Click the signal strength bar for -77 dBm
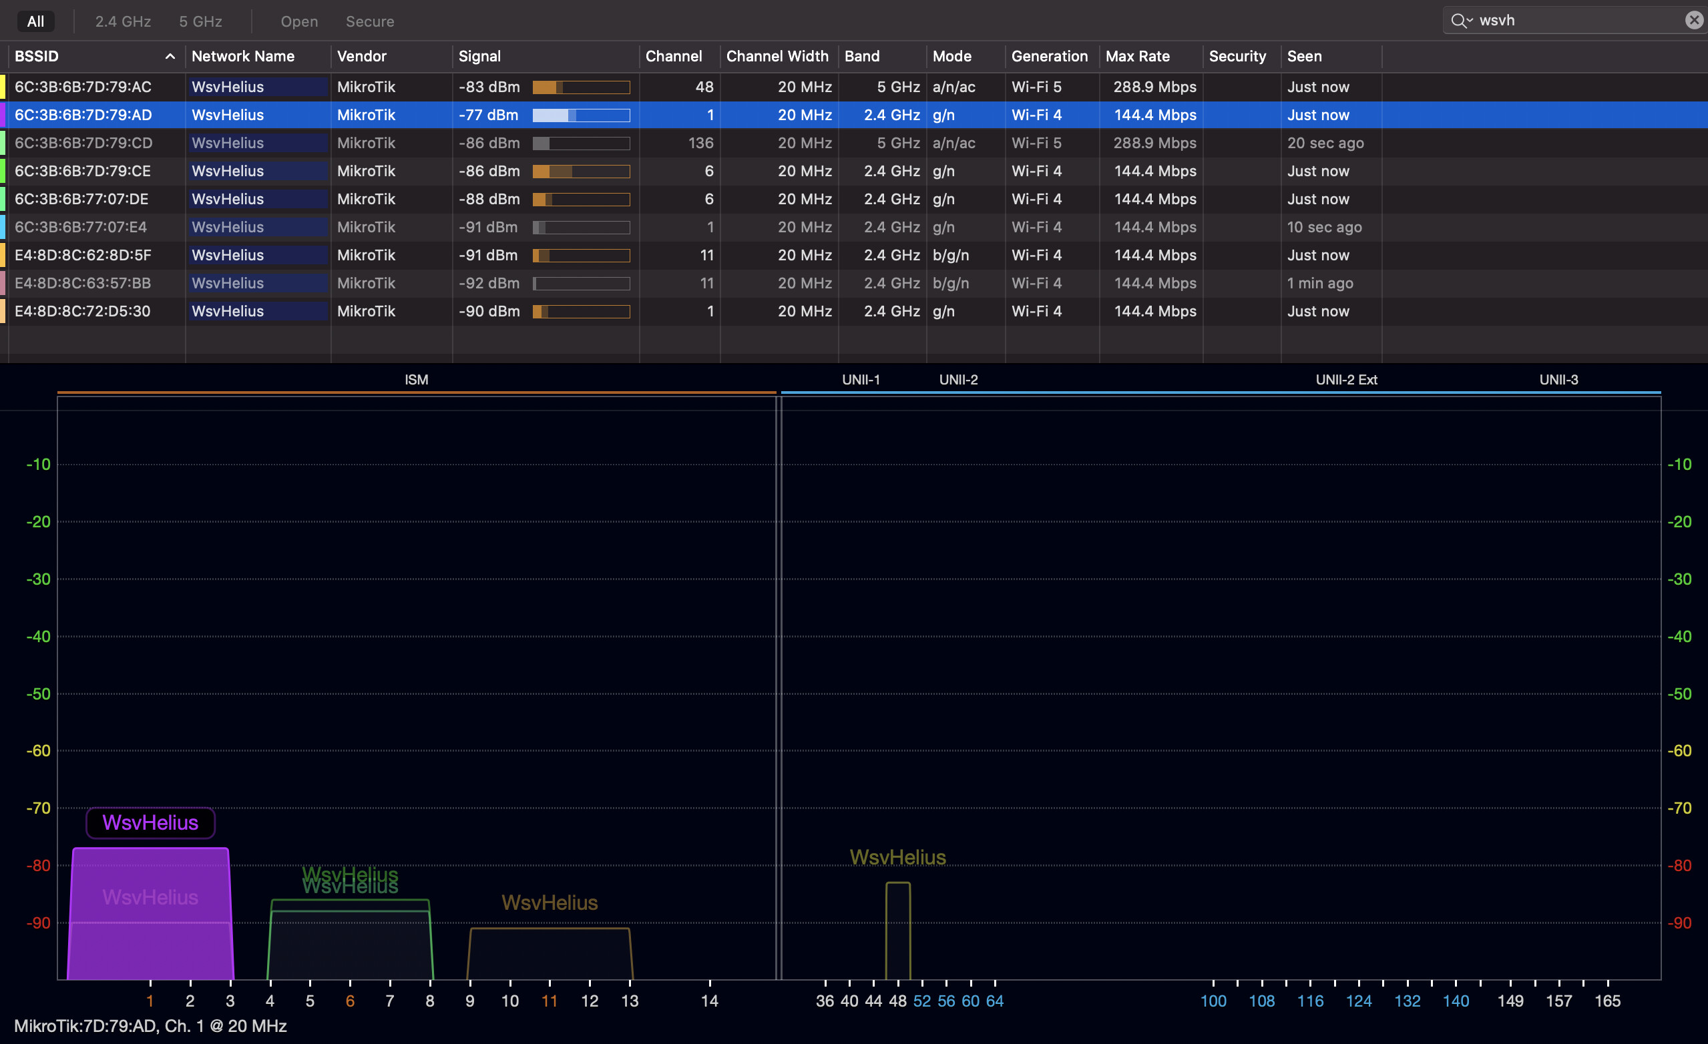The height and width of the screenshot is (1044, 1708). (581, 115)
